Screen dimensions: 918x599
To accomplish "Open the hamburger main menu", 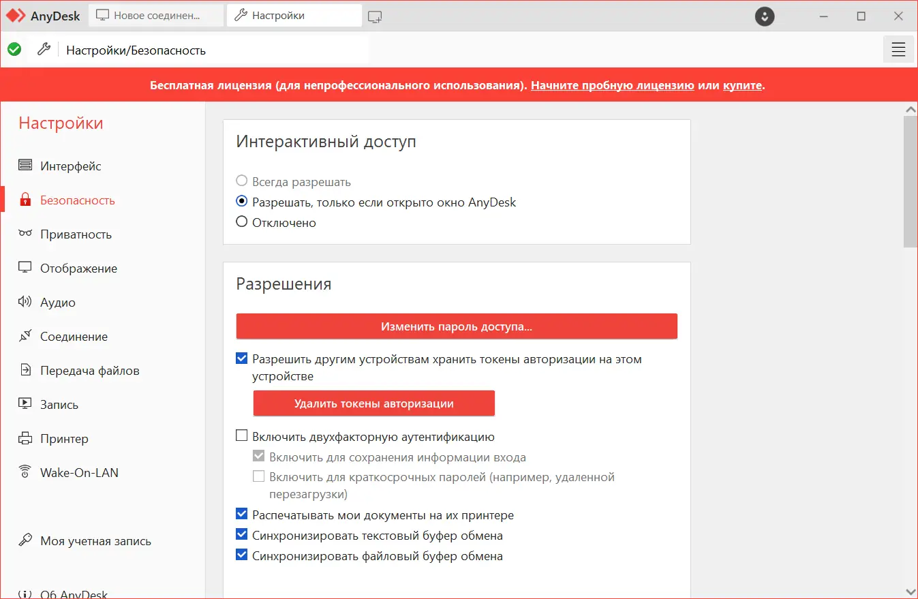I will coord(898,49).
